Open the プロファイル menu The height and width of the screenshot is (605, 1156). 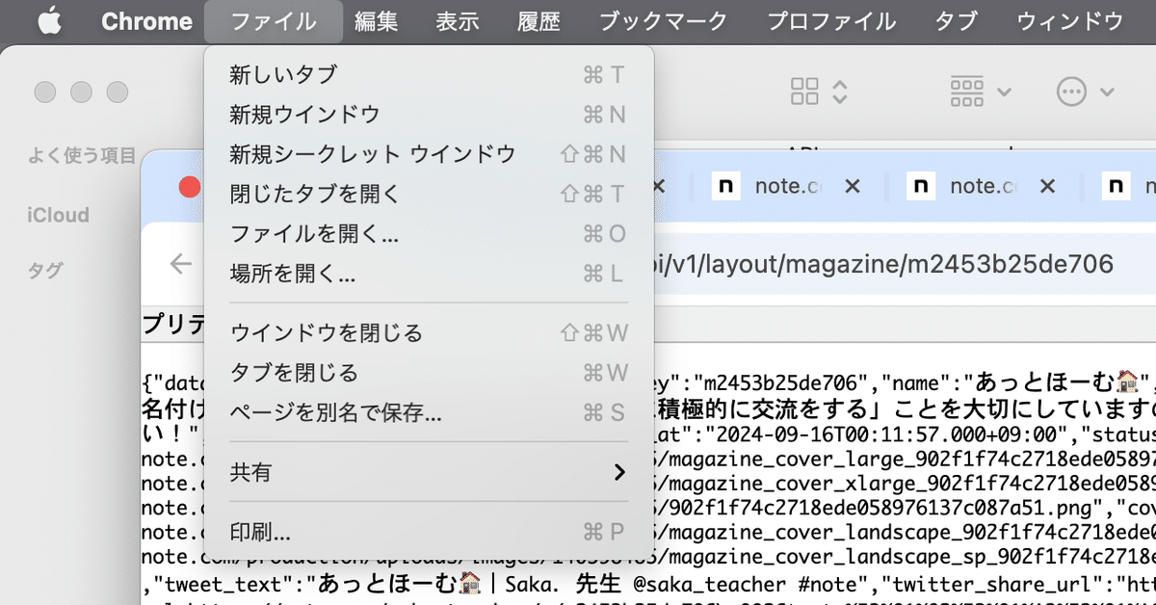[831, 21]
